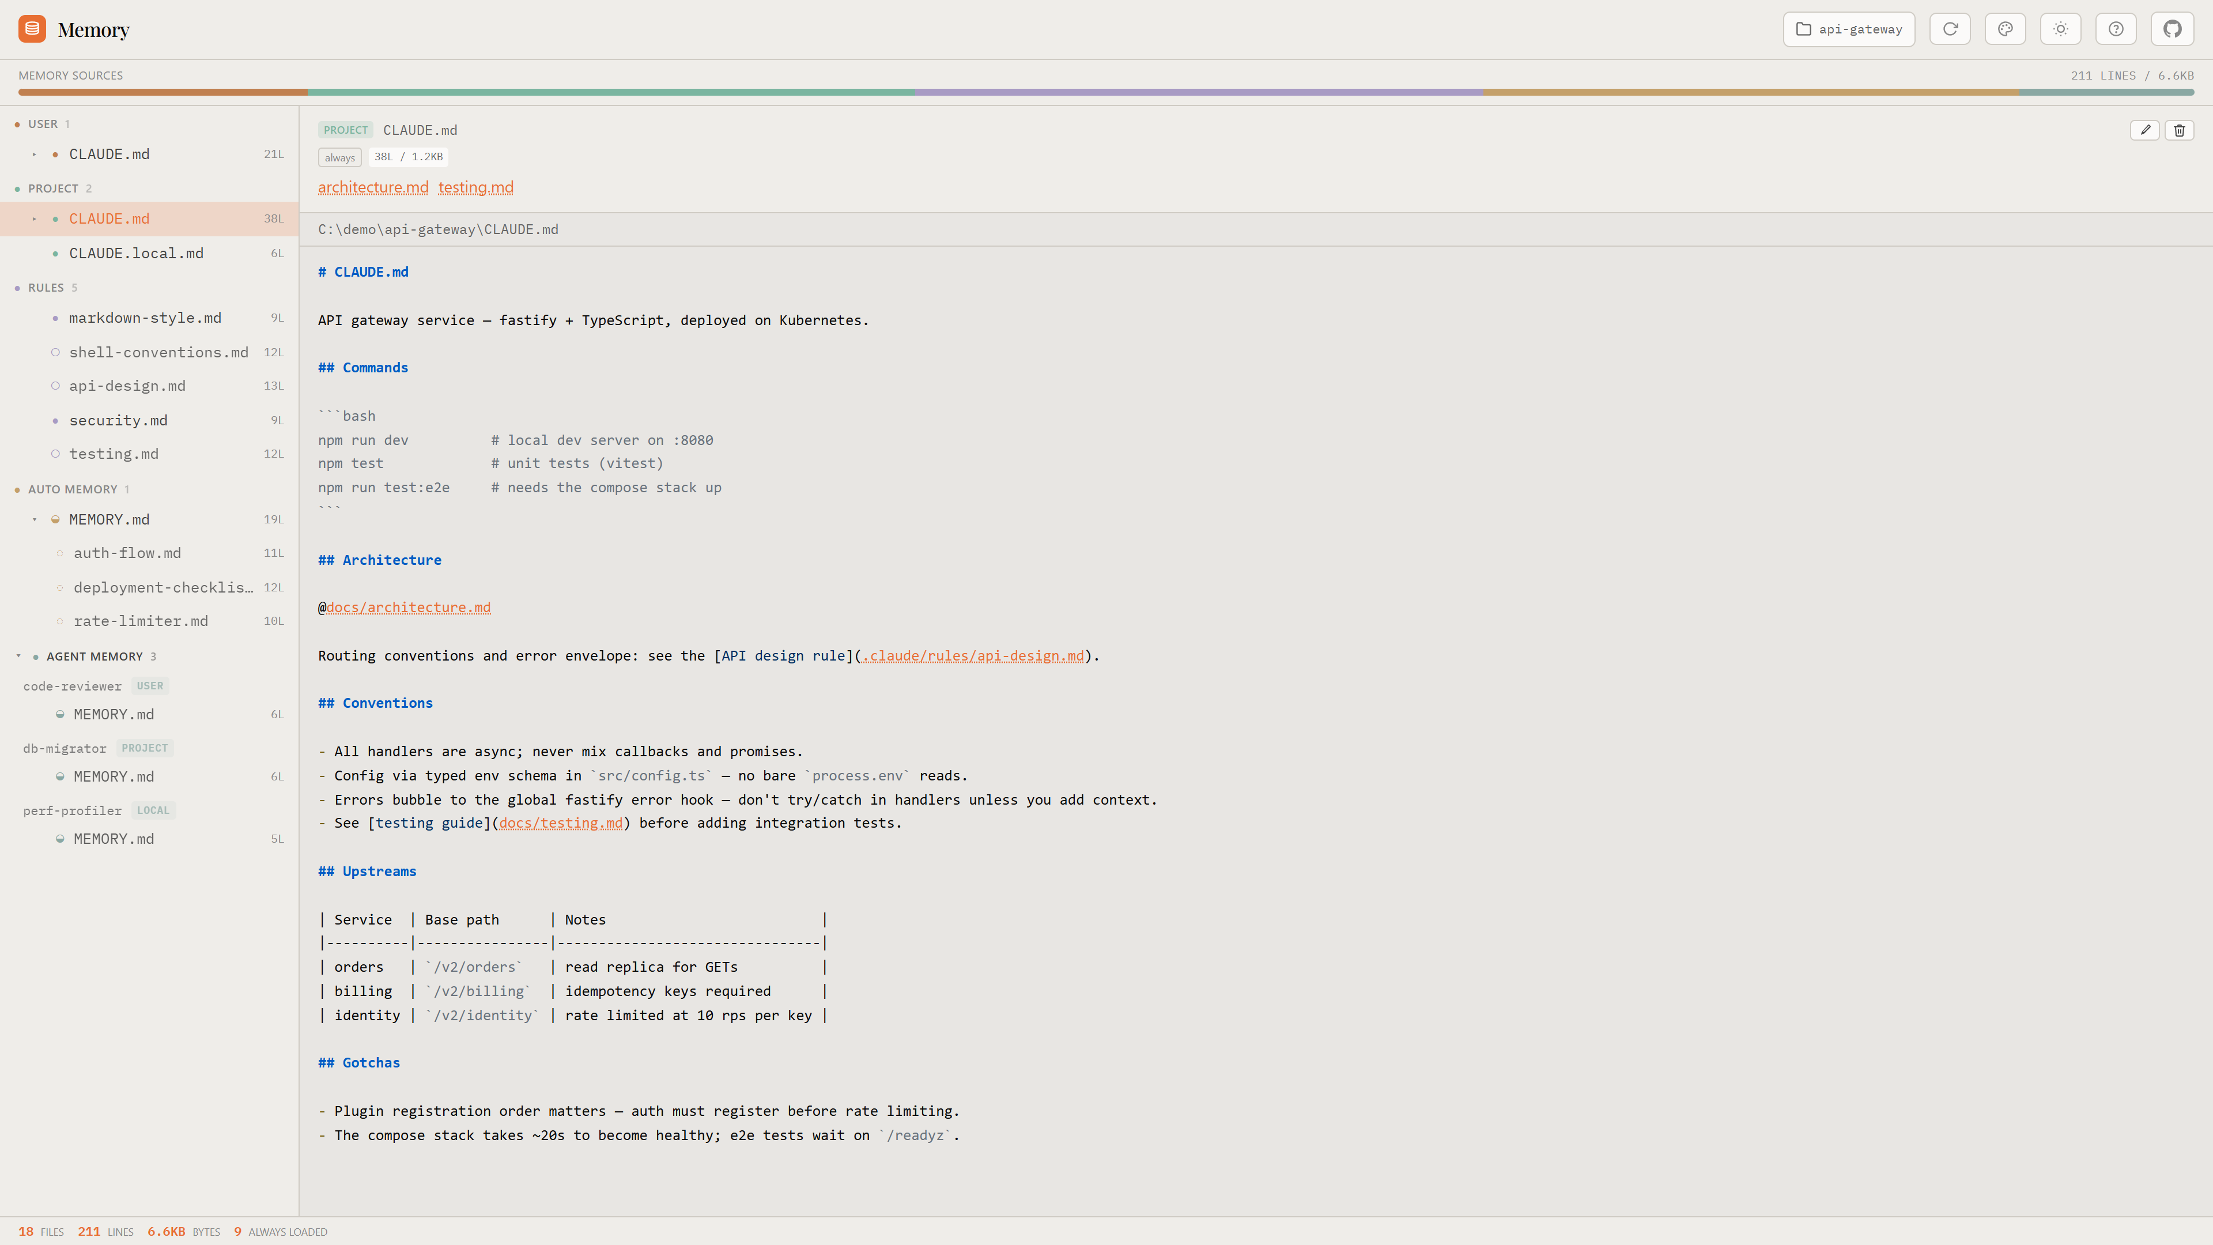Viewport: 2213px width, 1245px height.
Task: Click the perf-profiler agent label
Action: click(x=72, y=811)
